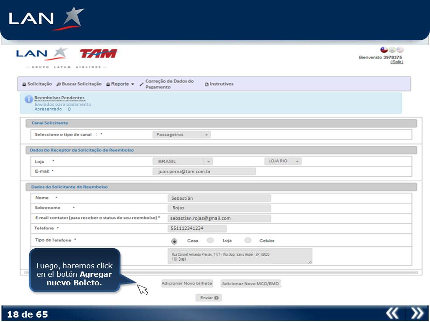Click the info icon beside Reembolsos Pendentes
Viewport: 430px width, 322px height.
[29, 99]
